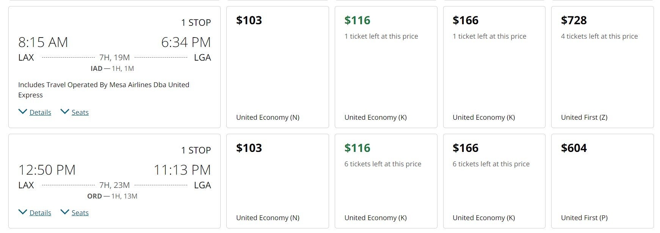
Task: Pick the $604 United First (P) fare
Action: click(602, 181)
